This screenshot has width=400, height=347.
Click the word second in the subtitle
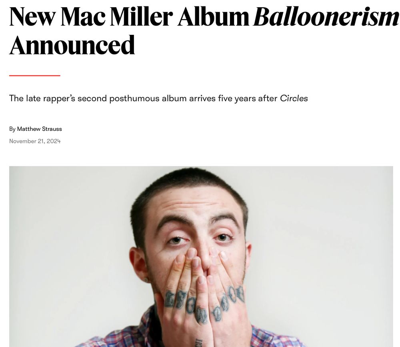(x=92, y=98)
